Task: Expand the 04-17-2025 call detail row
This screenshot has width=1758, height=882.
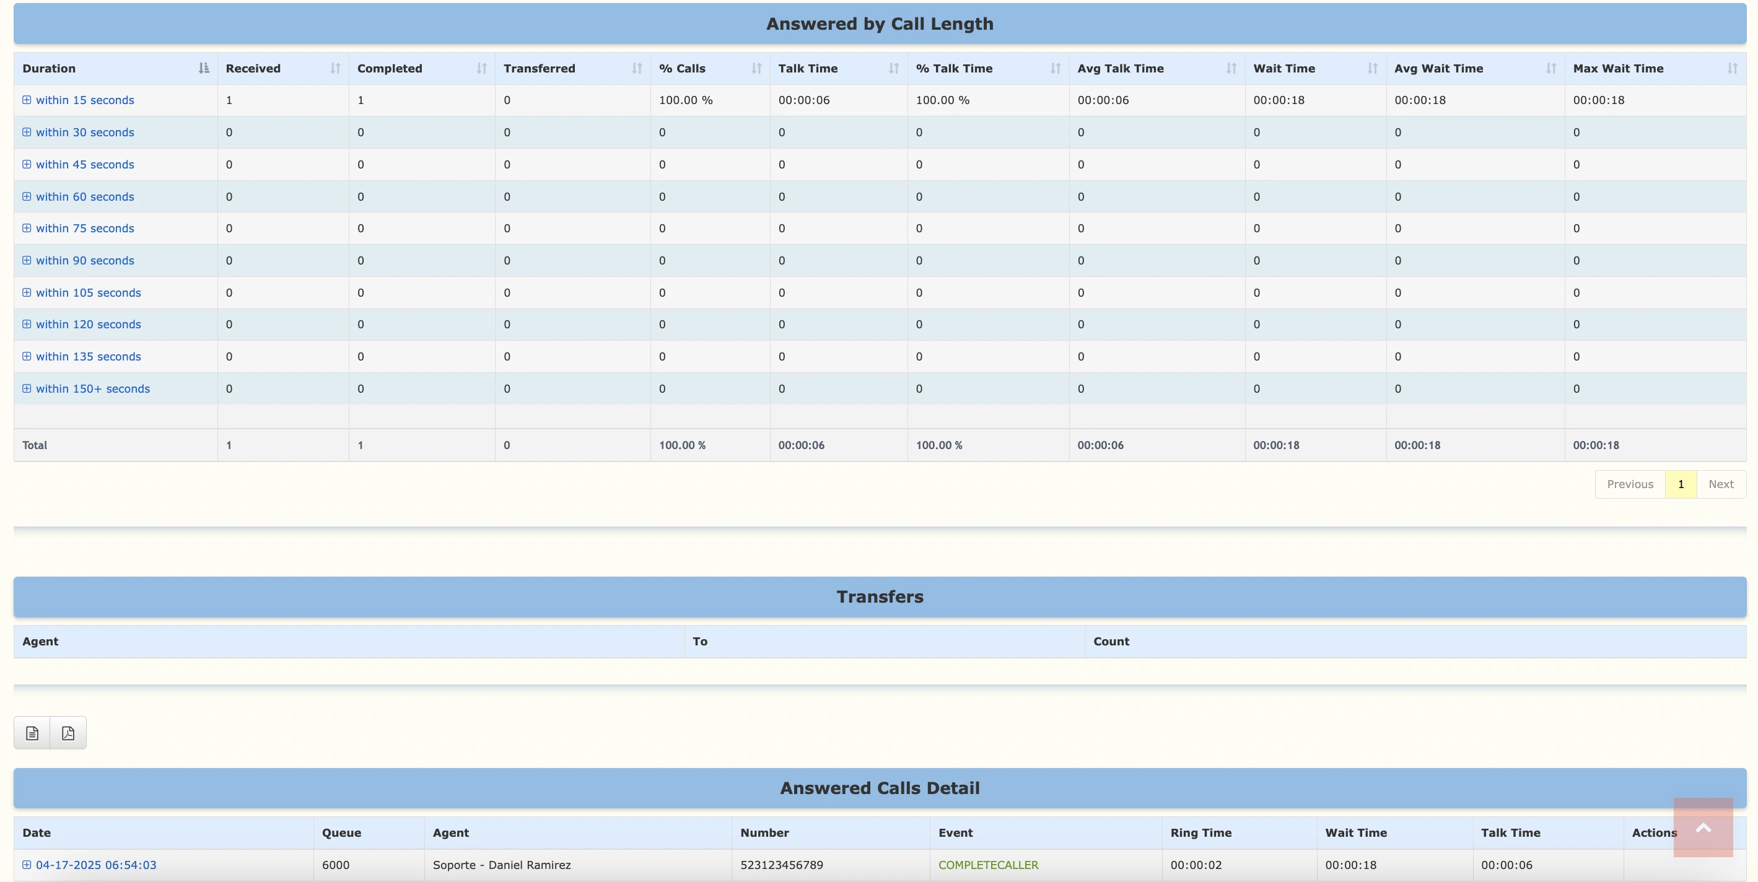Action: tap(27, 864)
